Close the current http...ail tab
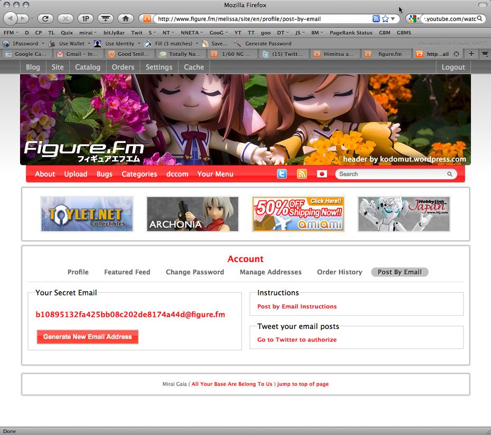This screenshot has width=491, height=435. click(456, 54)
